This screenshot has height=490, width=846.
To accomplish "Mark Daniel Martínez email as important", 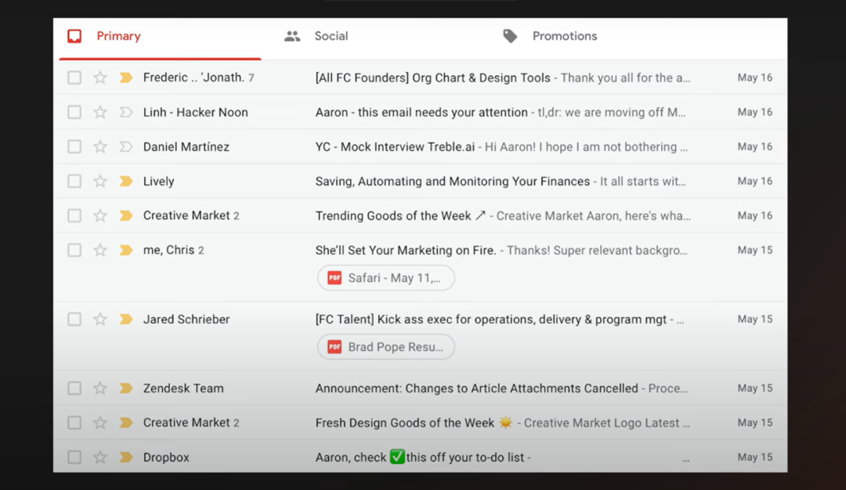I will coord(125,147).
